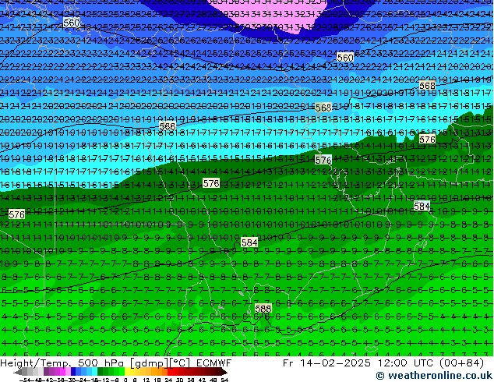The height and width of the screenshot is (382, 494).
Task: Pick the dark blue swatch in the legend
Action: point(73,372)
